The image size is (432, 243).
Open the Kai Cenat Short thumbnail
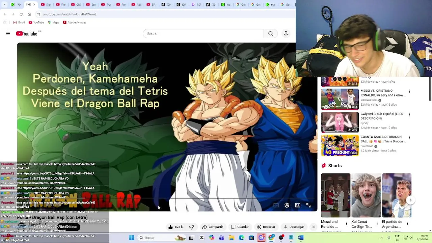366,195
